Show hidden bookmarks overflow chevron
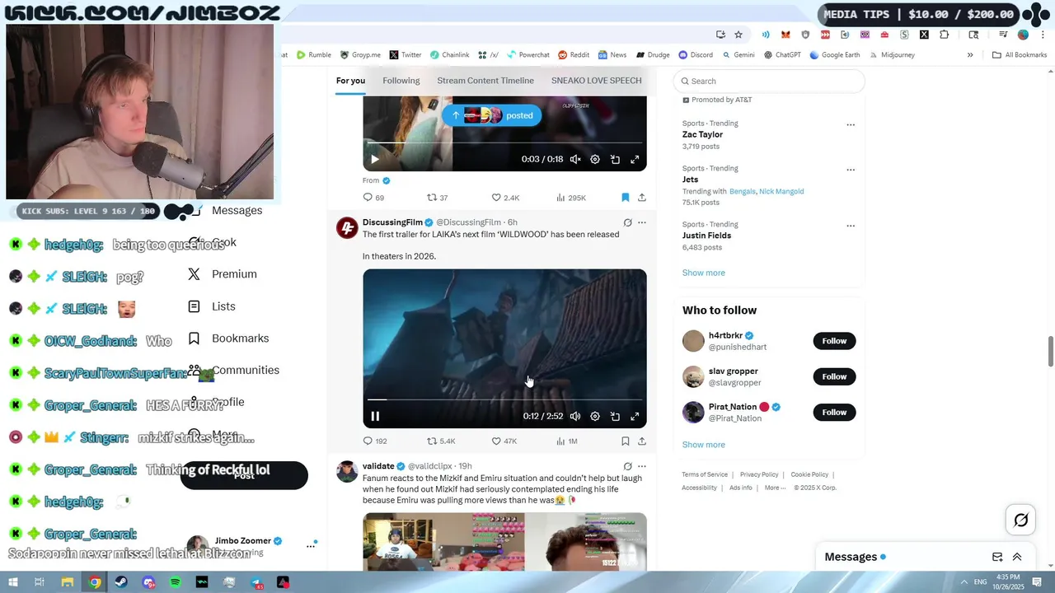Viewport: 1055px width, 593px height. click(970, 55)
